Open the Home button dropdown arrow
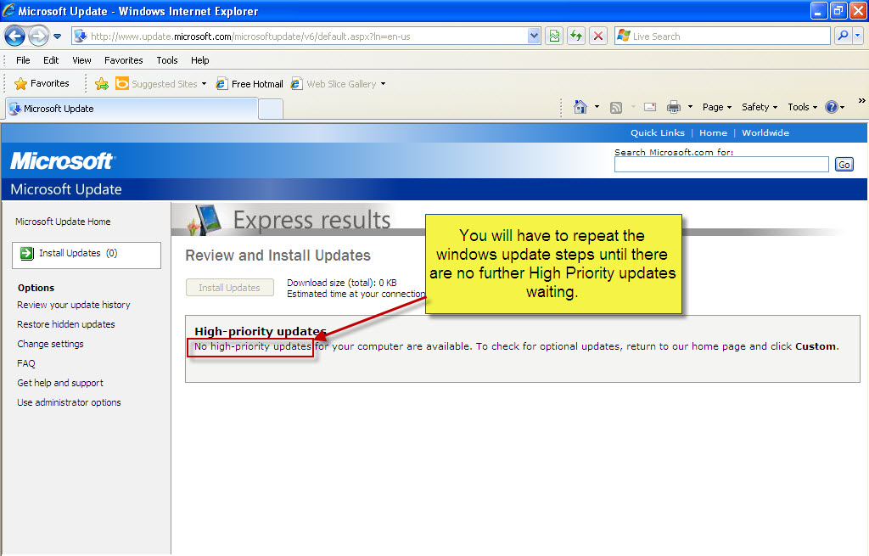Screen dimensions: 869x556 (597, 107)
